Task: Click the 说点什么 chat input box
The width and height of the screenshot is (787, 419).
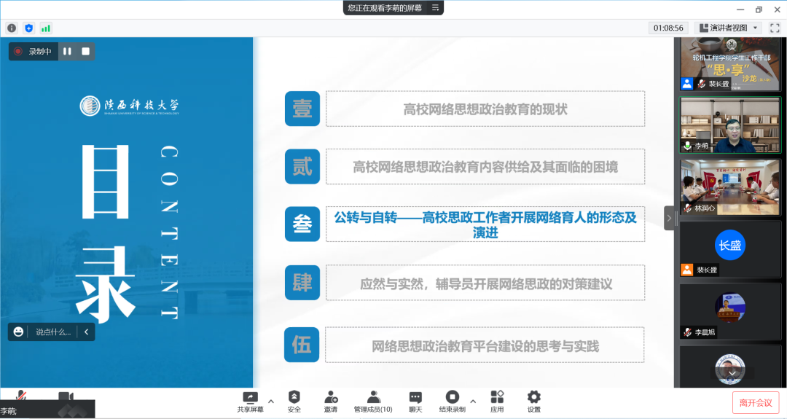Action: pos(53,332)
